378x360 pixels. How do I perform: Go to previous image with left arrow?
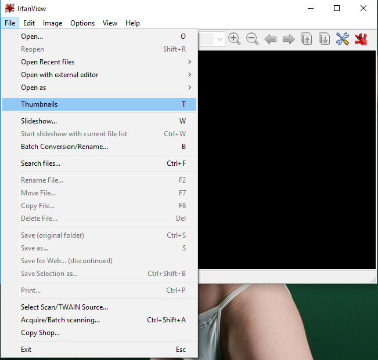point(270,39)
